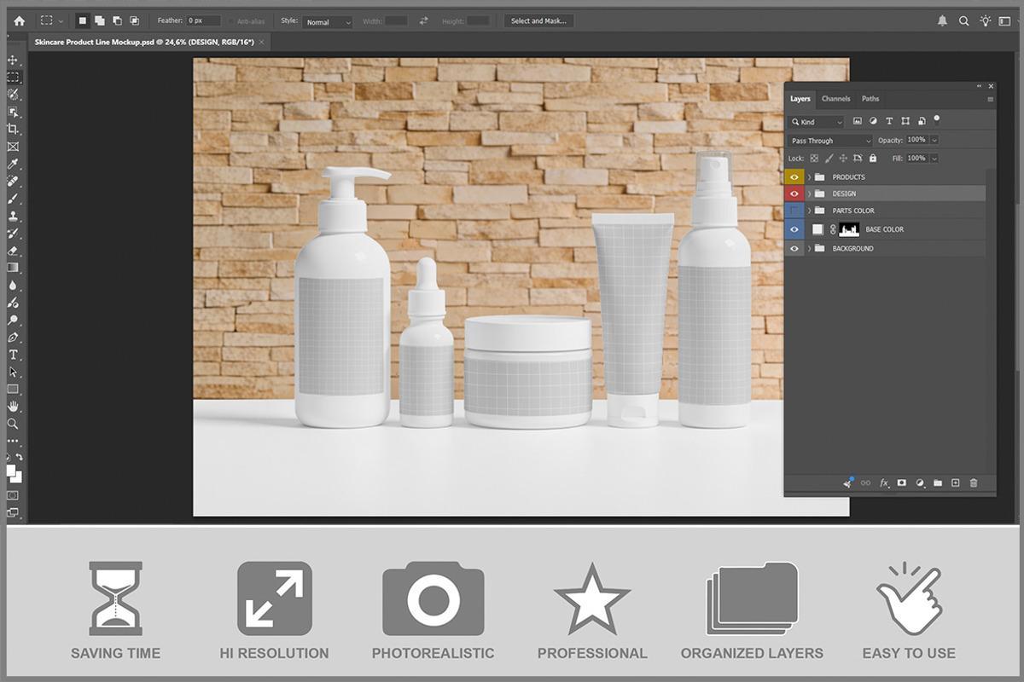Show the PARTS COLOR group
The height and width of the screenshot is (682, 1024).
pyautogui.click(x=794, y=211)
